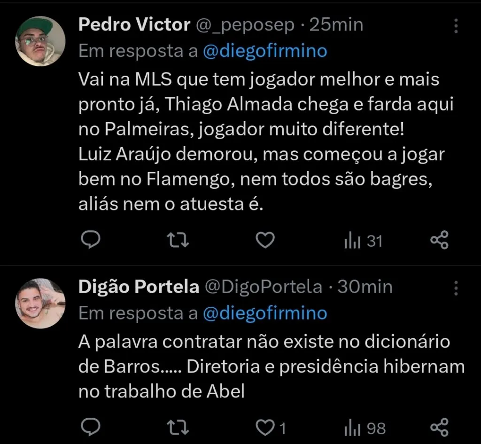Unlike the tweet showing 1 like

265,428
